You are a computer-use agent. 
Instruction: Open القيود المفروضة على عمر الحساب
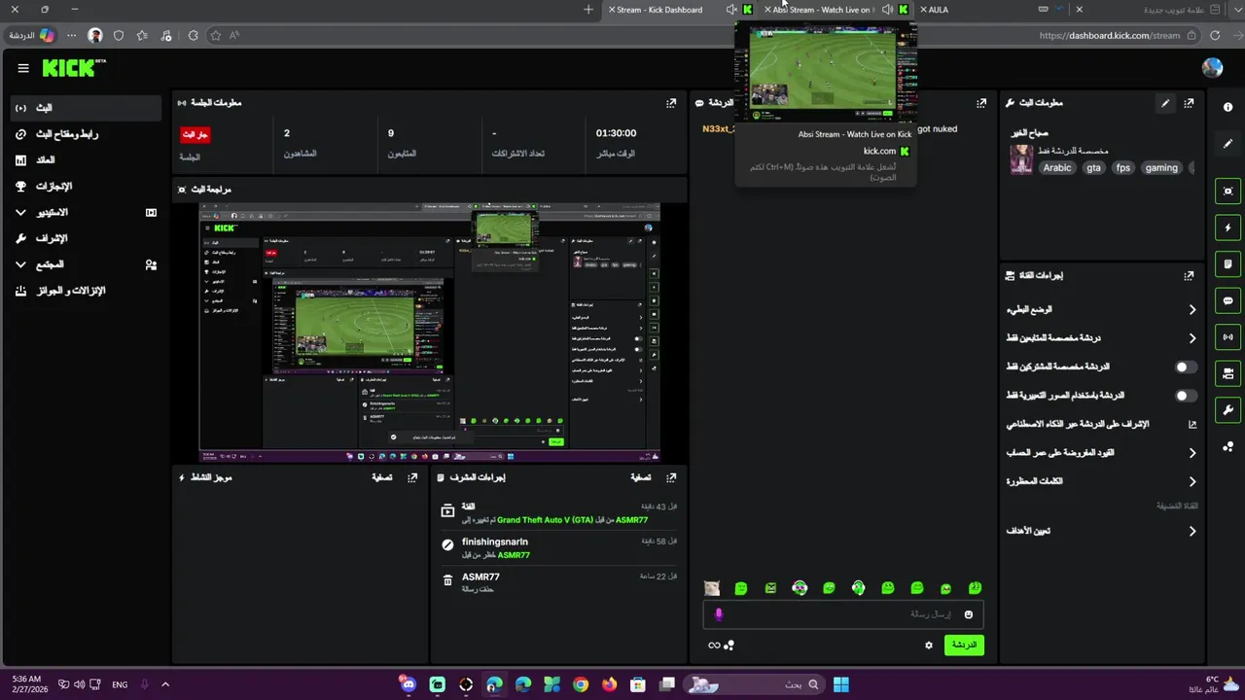1101,453
